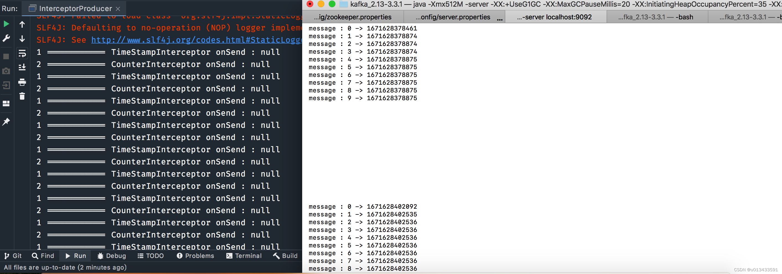
Task: Open the Debug tool window
Action: 112,256
